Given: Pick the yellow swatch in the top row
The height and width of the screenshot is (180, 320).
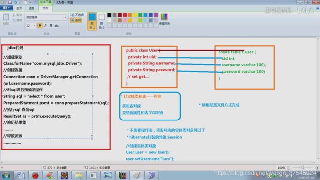Looking at the screenshot, I should pyautogui.click(x=135, y=15).
